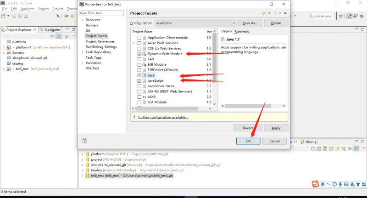This screenshot has width=367, height=198.
Task: Expand the Resource node in properties tree
Action: pyautogui.click(x=83, y=20)
